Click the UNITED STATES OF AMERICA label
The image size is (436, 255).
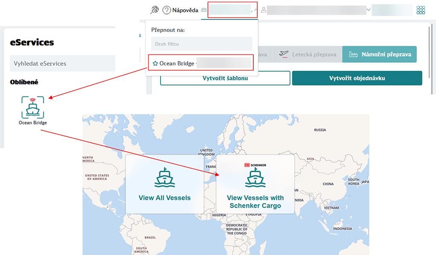[x=97, y=177]
